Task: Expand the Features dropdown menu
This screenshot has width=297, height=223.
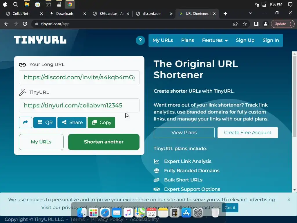Action: [215, 40]
